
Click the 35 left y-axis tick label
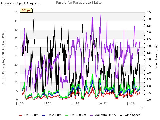(16, 39)
